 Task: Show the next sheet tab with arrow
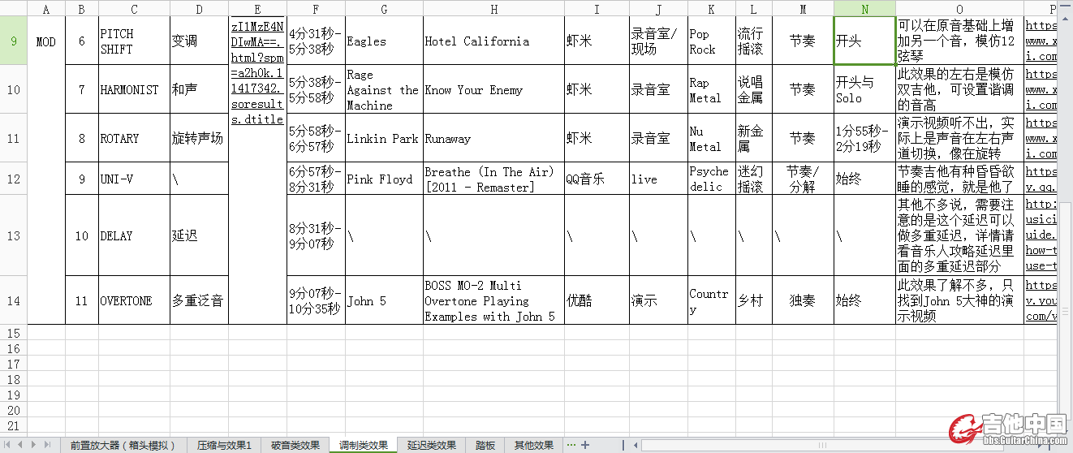pyautogui.click(x=35, y=445)
